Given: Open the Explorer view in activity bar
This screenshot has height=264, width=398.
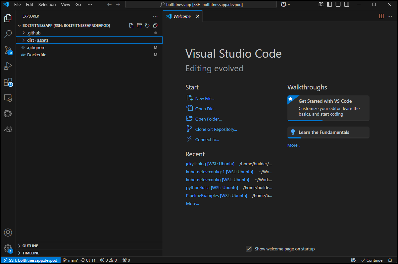Looking at the screenshot, I should tap(8, 18).
